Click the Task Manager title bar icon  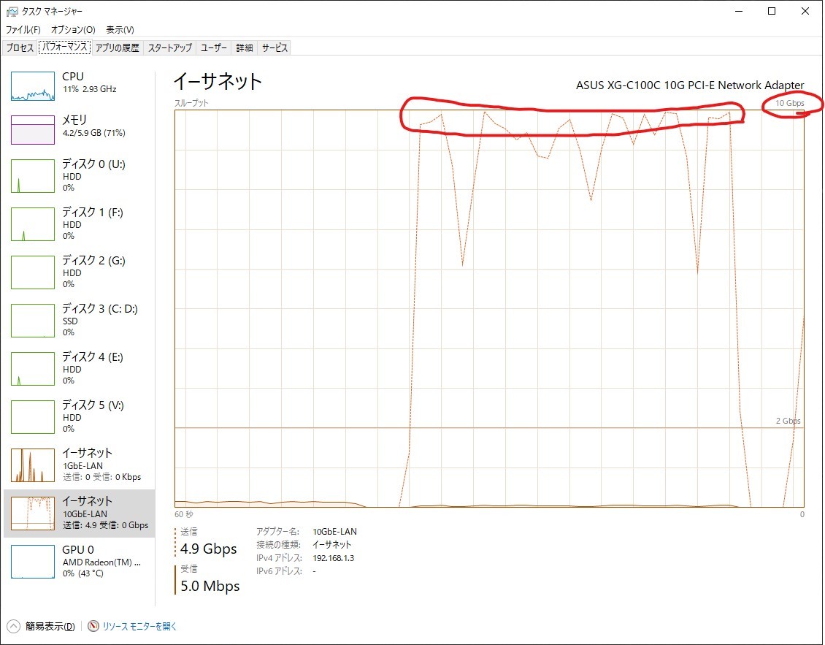click(x=12, y=11)
